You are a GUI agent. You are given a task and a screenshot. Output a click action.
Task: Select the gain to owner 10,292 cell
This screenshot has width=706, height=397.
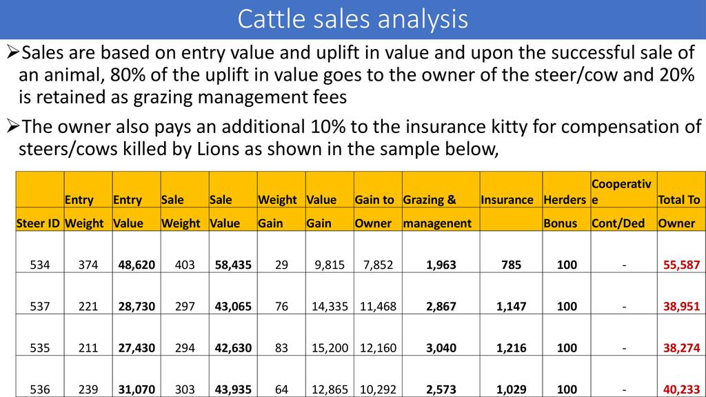pyautogui.click(x=378, y=389)
